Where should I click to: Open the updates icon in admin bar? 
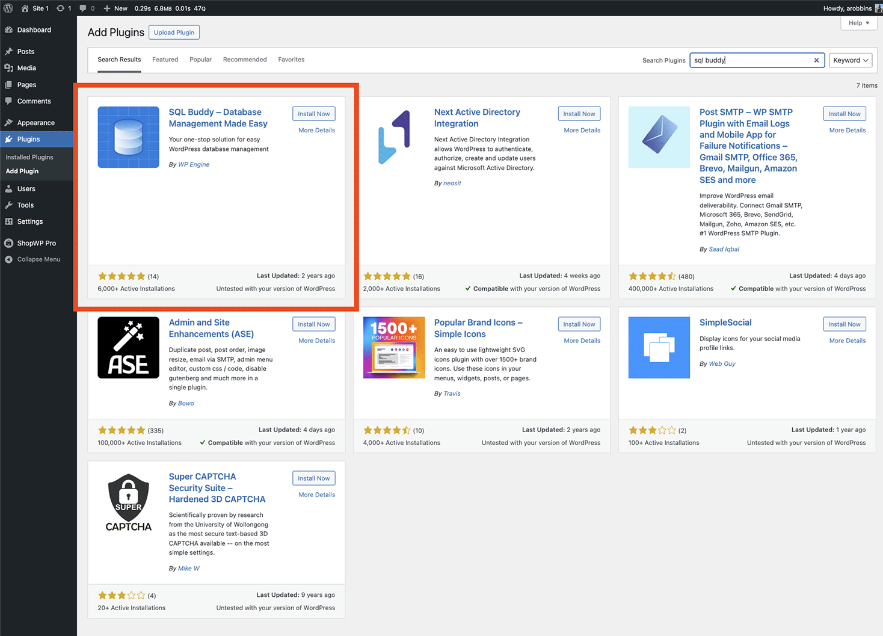click(60, 8)
